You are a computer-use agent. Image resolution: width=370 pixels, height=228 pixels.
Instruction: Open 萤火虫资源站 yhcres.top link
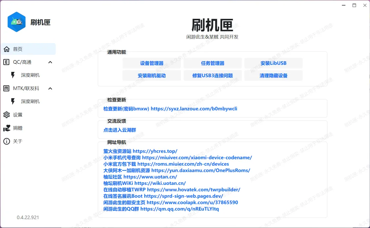tap(140, 151)
